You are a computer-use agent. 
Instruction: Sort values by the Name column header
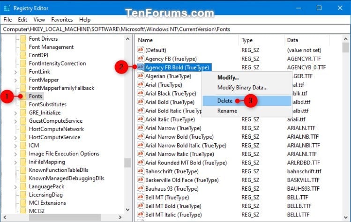[187, 40]
